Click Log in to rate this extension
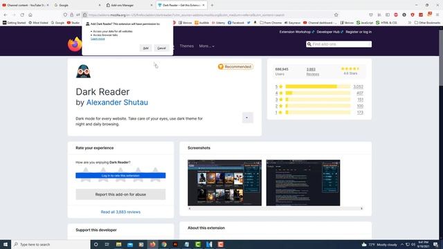The width and height of the screenshot is (443, 249). [x=120, y=176]
